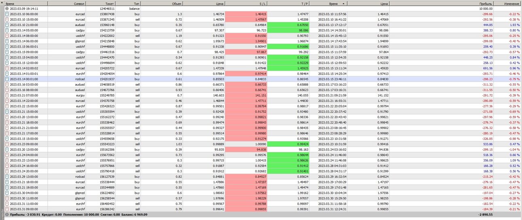Click the order icon beside 2023.03.15 12:00:00

coord(7,63)
